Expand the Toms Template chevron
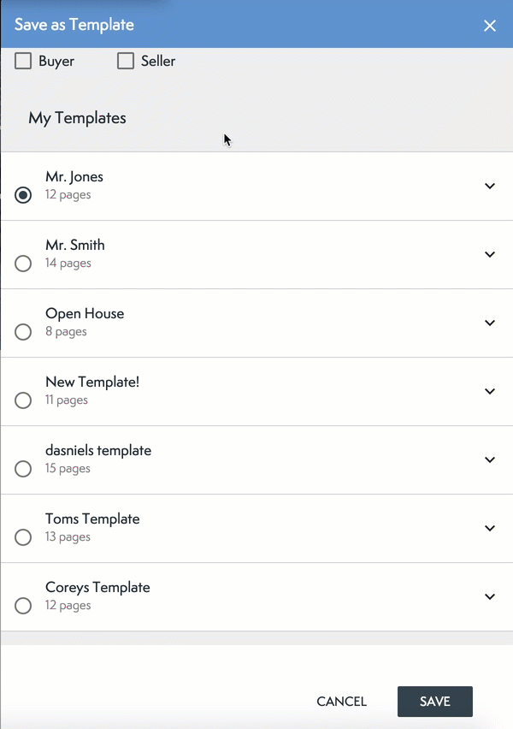513x729 pixels. click(x=490, y=529)
